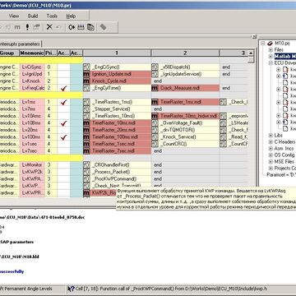Click the copy documents toolbar icon
Screen dimensions: 296x296
pos(90,27)
